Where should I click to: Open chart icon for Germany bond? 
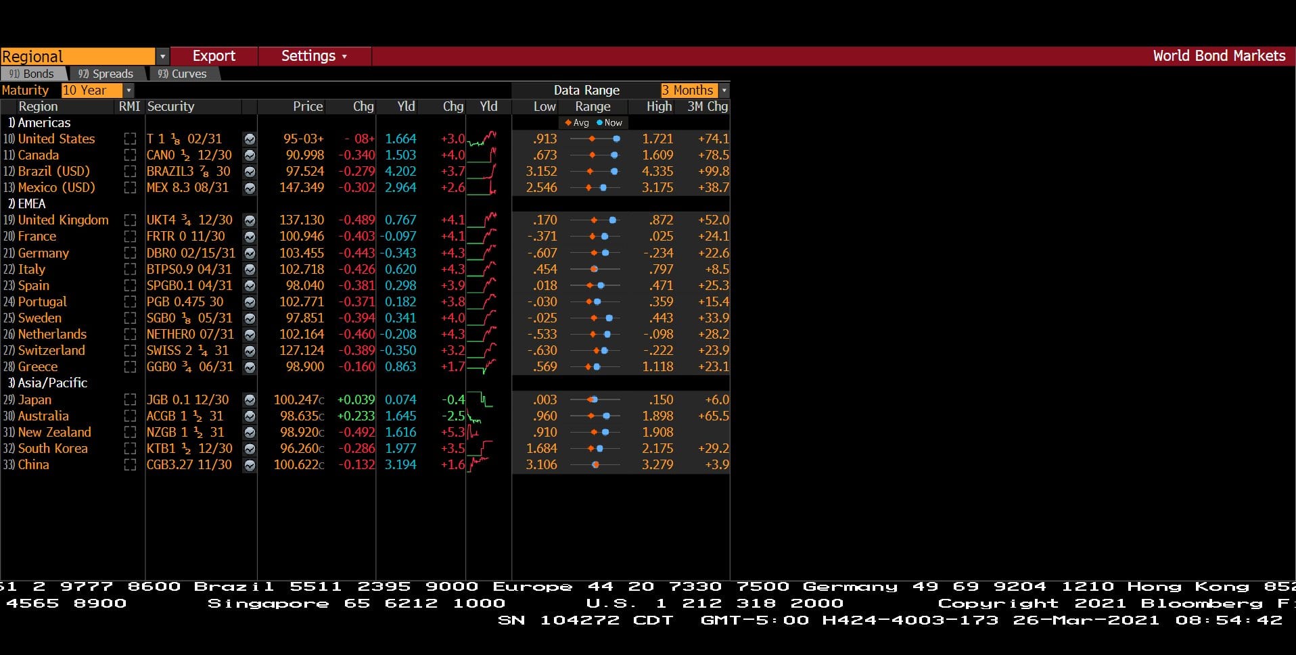(250, 253)
